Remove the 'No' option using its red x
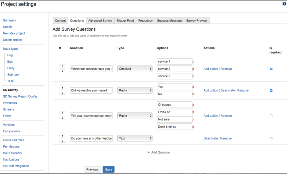Image resolution: width=287 pixels, height=174 pixels. (194, 94)
